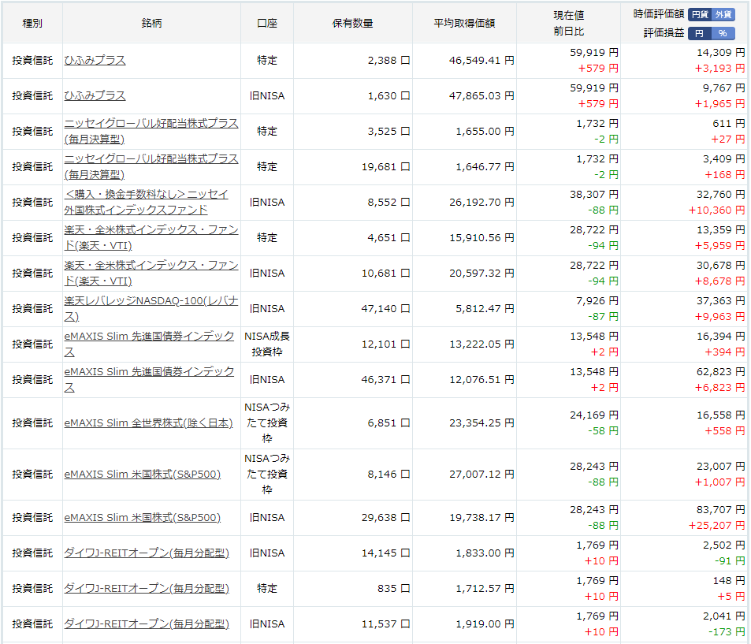
Task: Open ニッセイ外国株式インデックスファンド link
Action: [147, 203]
